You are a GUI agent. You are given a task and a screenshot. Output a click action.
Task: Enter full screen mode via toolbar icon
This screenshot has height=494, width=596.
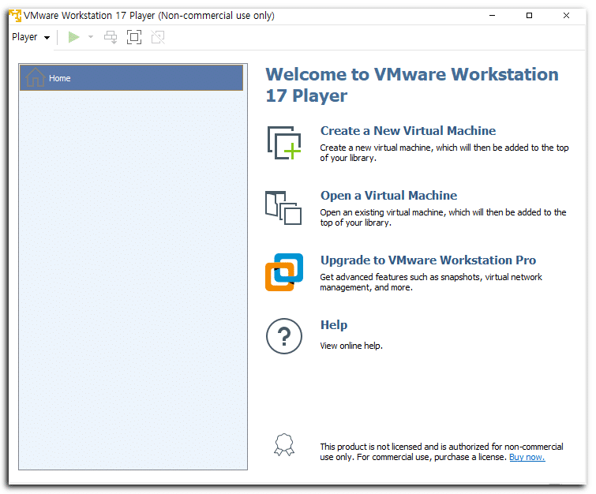click(134, 37)
